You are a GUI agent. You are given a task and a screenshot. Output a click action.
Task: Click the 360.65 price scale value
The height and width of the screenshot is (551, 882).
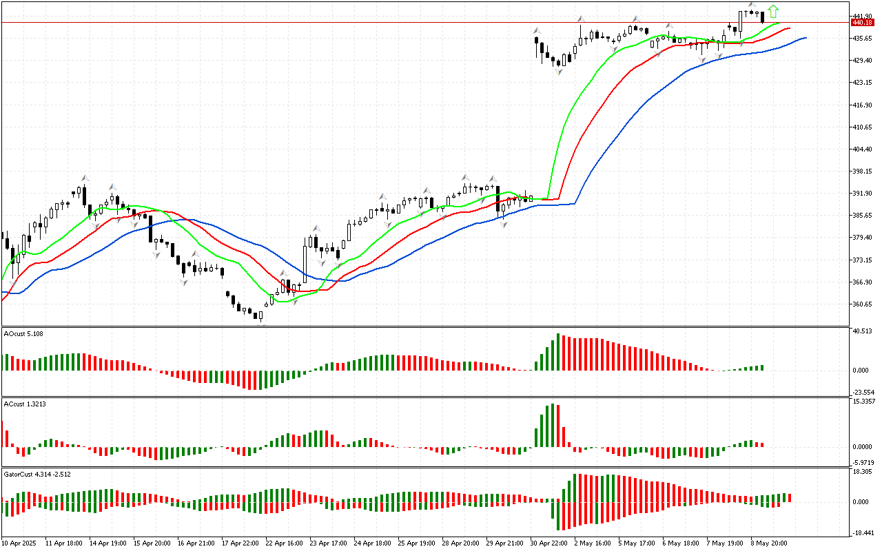[862, 304]
